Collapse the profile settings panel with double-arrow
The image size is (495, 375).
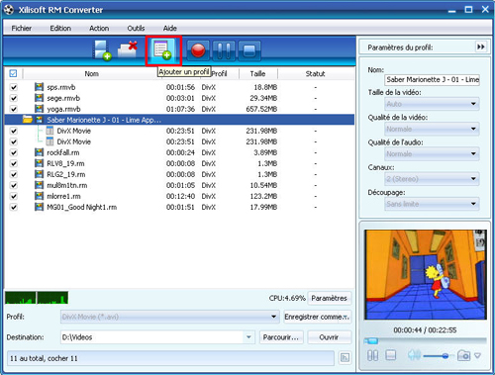481,47
